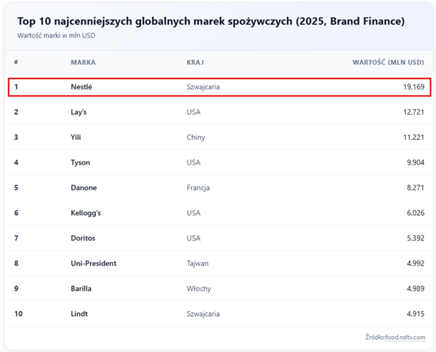Click the Uni-President brand name
The height and width of the screenshot is (352, 436).
tap(94, 263)
